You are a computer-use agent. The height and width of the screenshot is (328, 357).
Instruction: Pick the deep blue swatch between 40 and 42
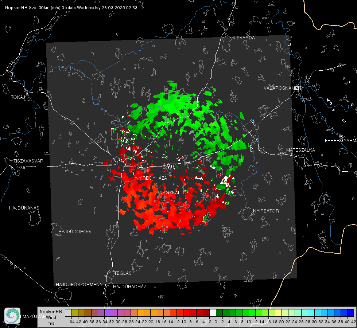point(351,313)
